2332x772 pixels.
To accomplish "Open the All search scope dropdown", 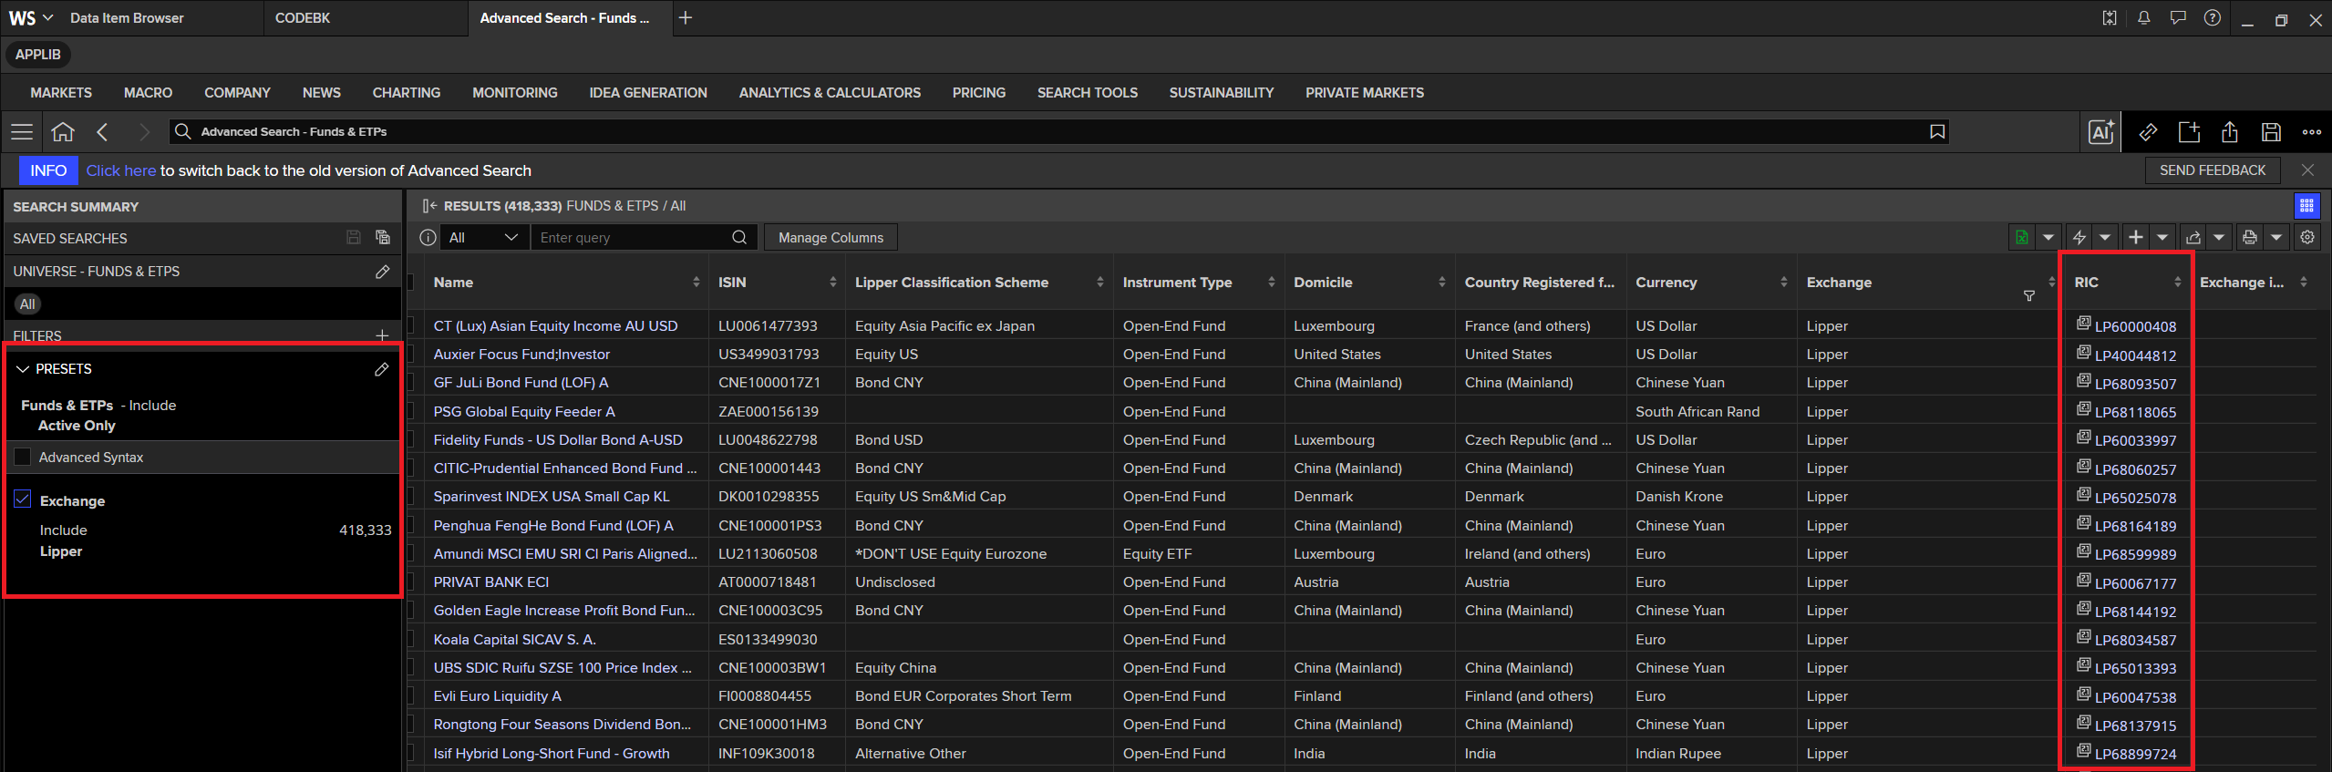I will coord(484,238).
